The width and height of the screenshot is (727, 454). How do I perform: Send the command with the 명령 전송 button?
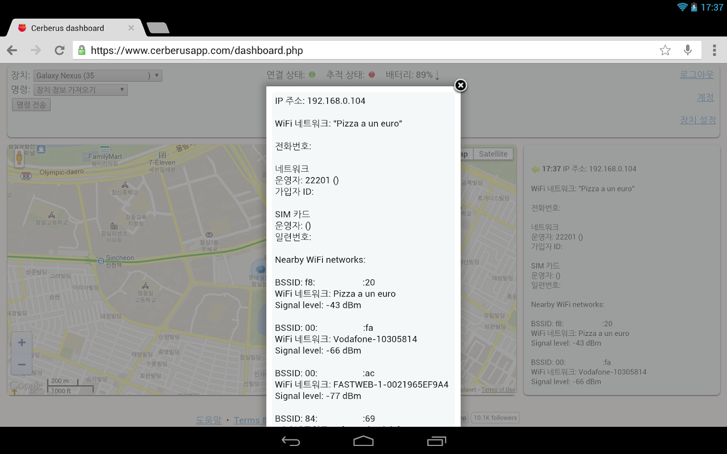click(31, 104)
